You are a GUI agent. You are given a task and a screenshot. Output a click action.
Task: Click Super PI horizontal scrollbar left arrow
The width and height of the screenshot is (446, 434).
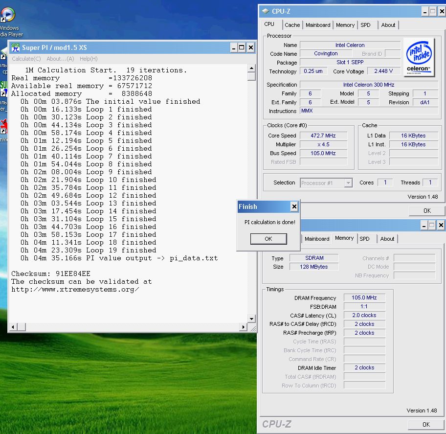(13, 327)
